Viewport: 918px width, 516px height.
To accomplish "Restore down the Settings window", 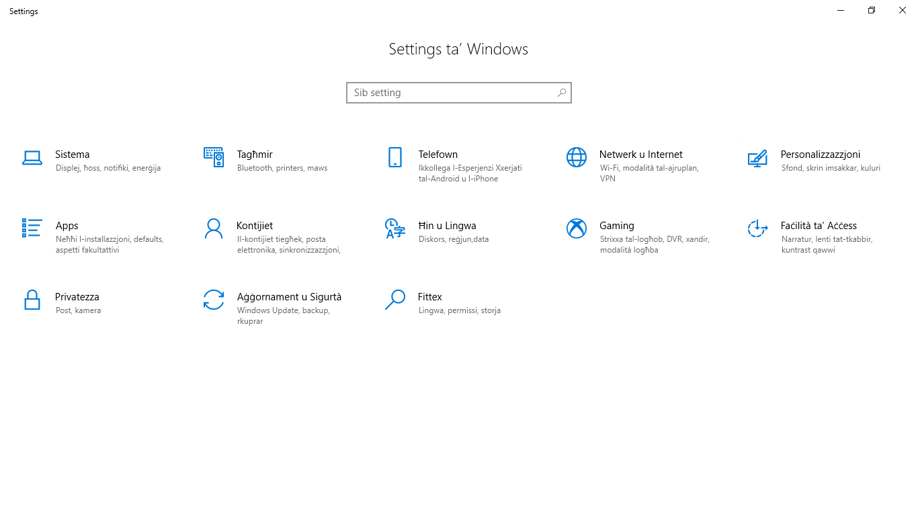I will (x=872, y=10).
